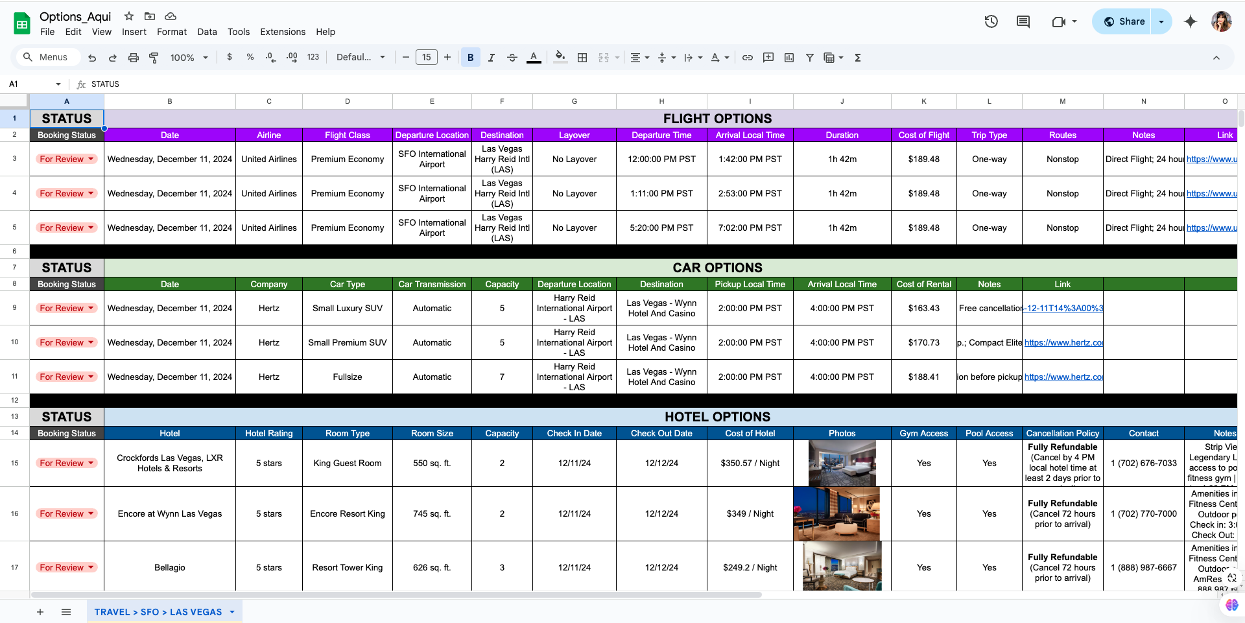
Task: Open the Functions sigma menu
Action: click(858, 58)
